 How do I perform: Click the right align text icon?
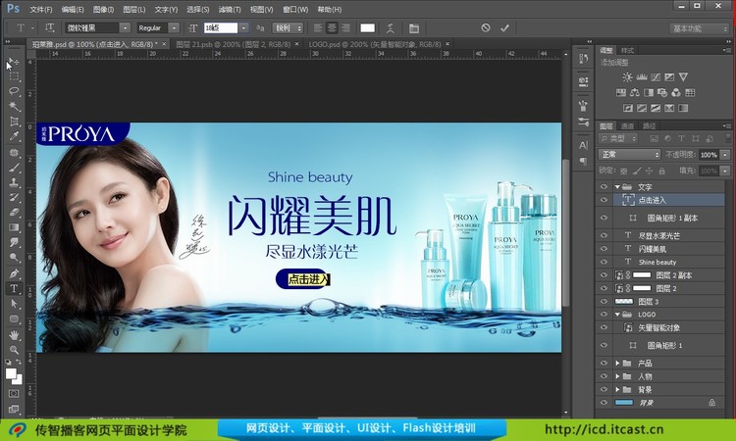[345, 28]
